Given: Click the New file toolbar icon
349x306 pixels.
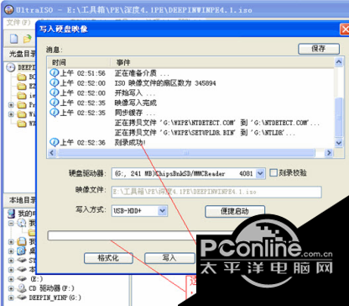Looking at the screenshot, I should pyautogui.click(x=14, y=39).
